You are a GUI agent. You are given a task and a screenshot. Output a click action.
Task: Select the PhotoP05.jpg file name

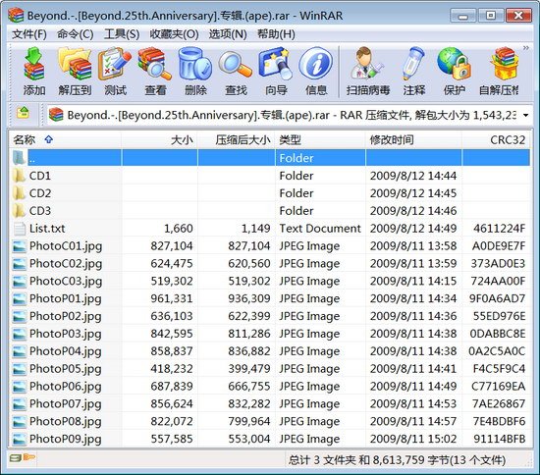[66, 369]
